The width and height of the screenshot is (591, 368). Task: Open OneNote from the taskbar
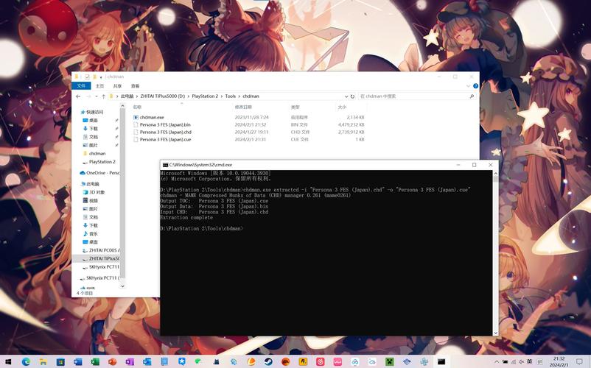click(x=130, y=361)
